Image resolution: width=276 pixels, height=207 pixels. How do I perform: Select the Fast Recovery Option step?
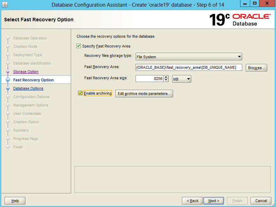pos(33,80)
